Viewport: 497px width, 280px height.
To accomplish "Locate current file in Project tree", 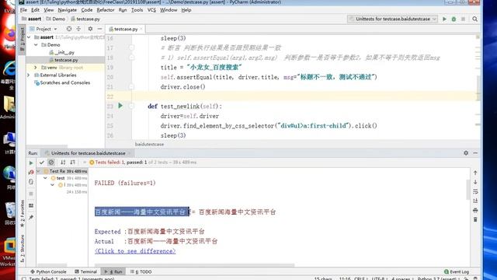I will pyautogui.click(x=69, y=29).
